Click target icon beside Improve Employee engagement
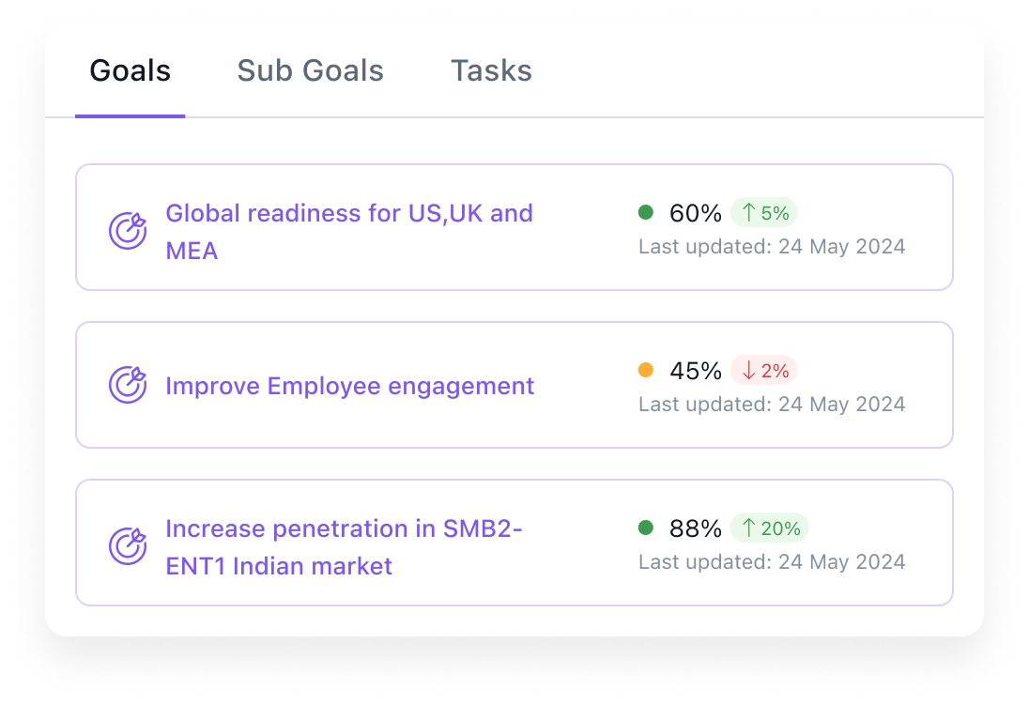This screenshot has height=704, width=1029. click(x=128, y=386)
